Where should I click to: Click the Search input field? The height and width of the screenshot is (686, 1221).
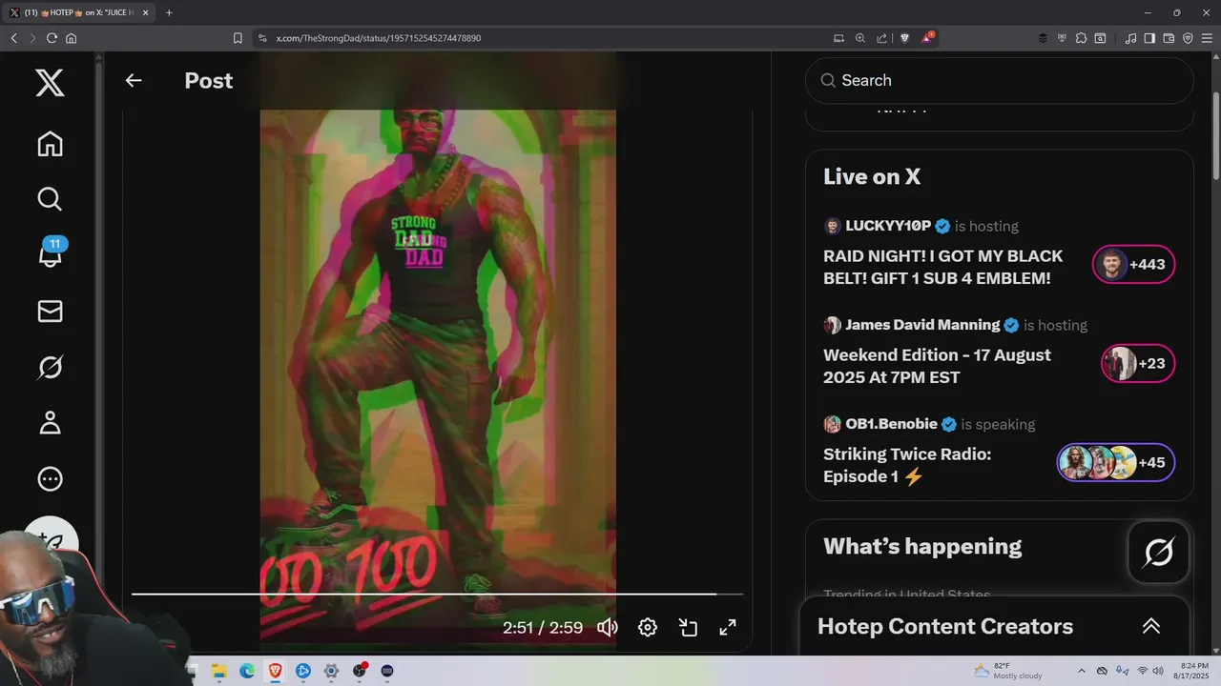(x=1000, y=80)
